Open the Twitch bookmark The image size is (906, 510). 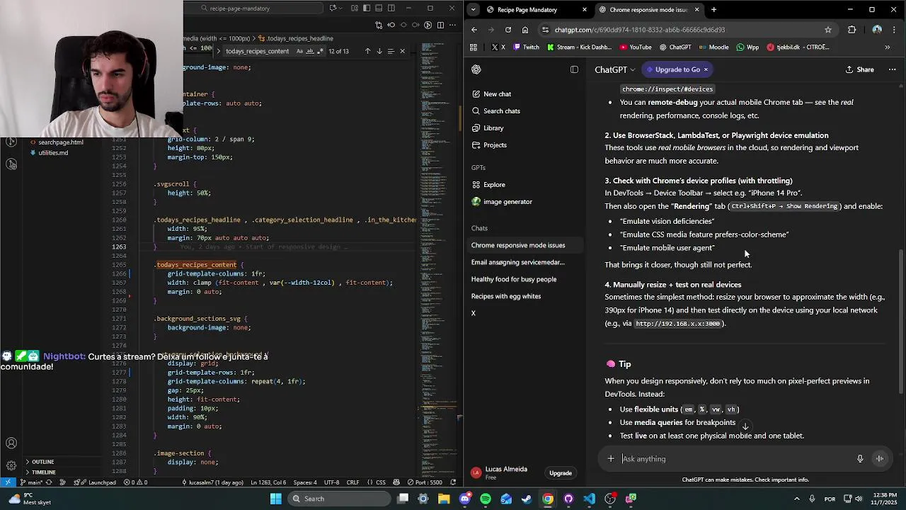(x=526, y=47)
